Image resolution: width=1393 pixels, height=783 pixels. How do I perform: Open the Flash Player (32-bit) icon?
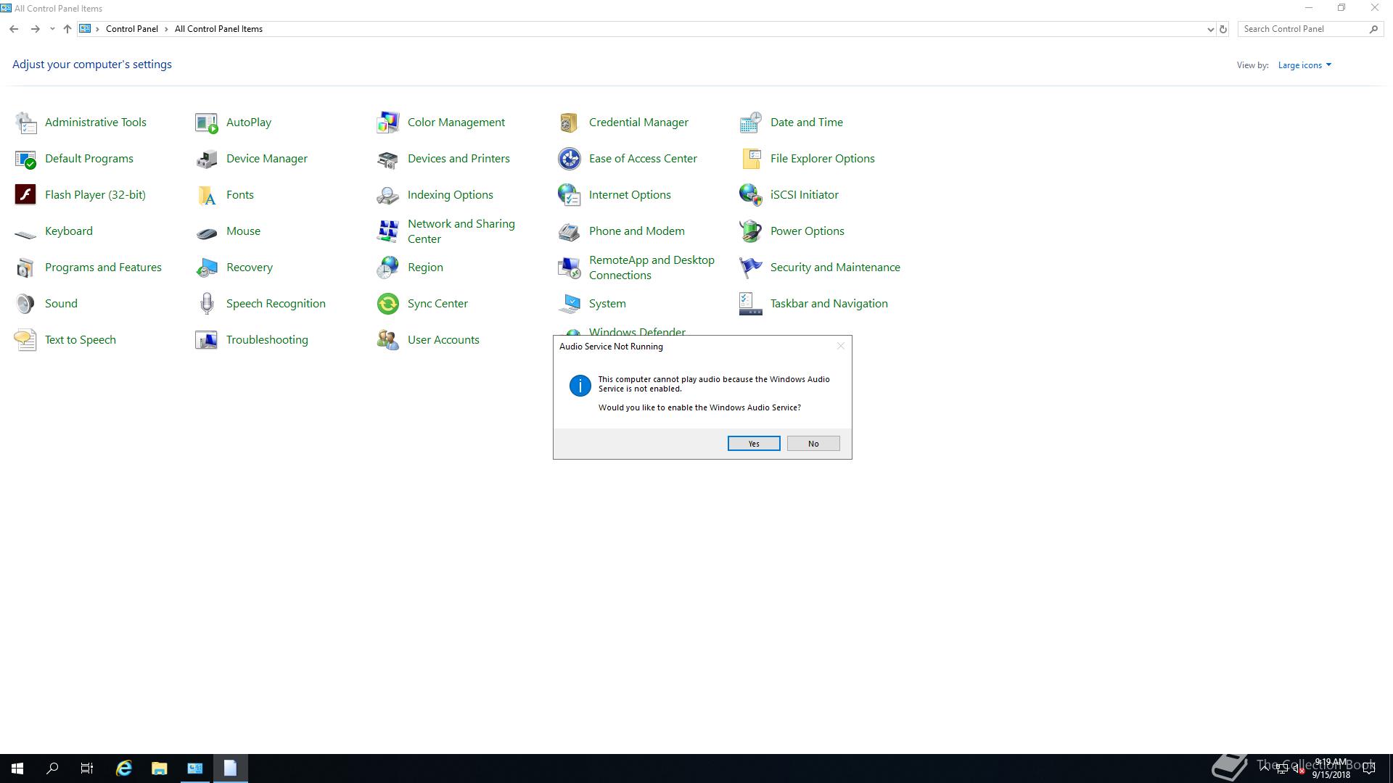coord(25,195)
